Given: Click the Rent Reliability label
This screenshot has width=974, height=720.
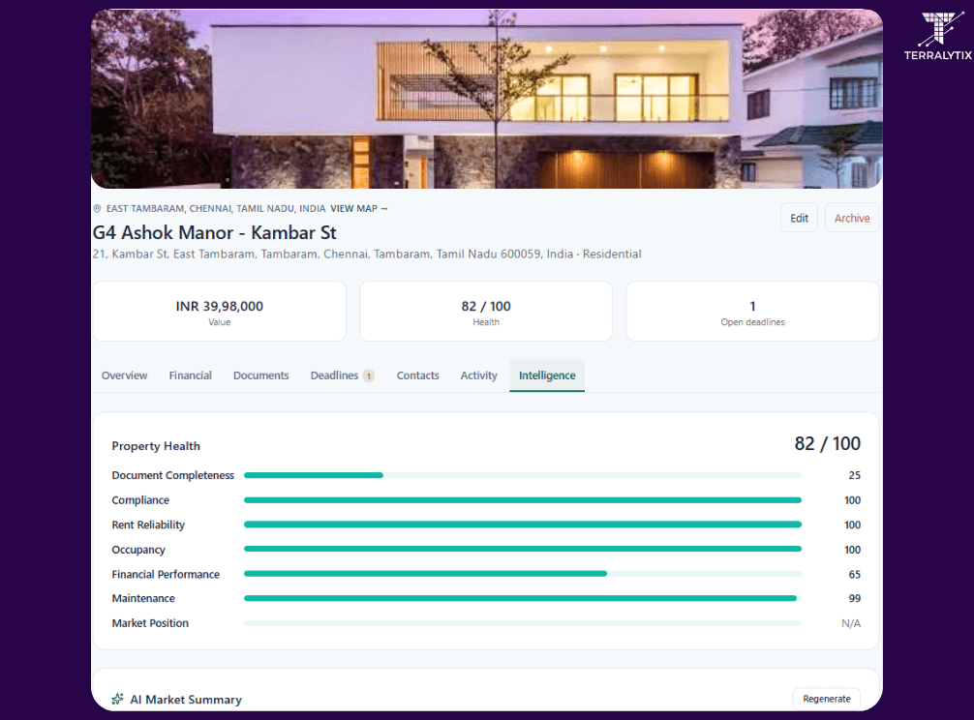Looking at the screenshot, I should tap(148, 525).
